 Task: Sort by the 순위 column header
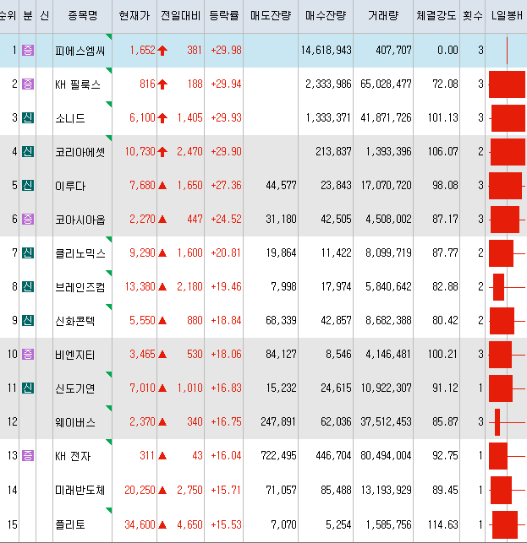point(8,15)
